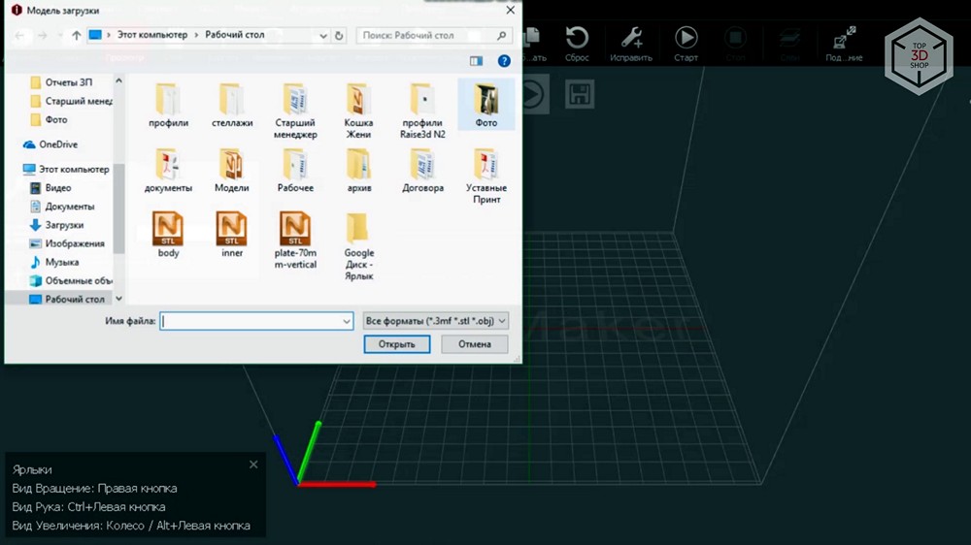Image resolution: width=971 pixels, height=545 pixels.
Task: Select the Google Диск shortcut
Action: pyautogui.click(x=358, y=246)
